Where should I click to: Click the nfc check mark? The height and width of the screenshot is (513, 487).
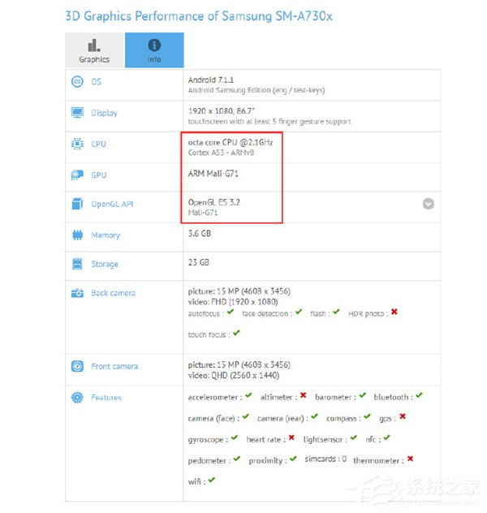click(387, 438)
